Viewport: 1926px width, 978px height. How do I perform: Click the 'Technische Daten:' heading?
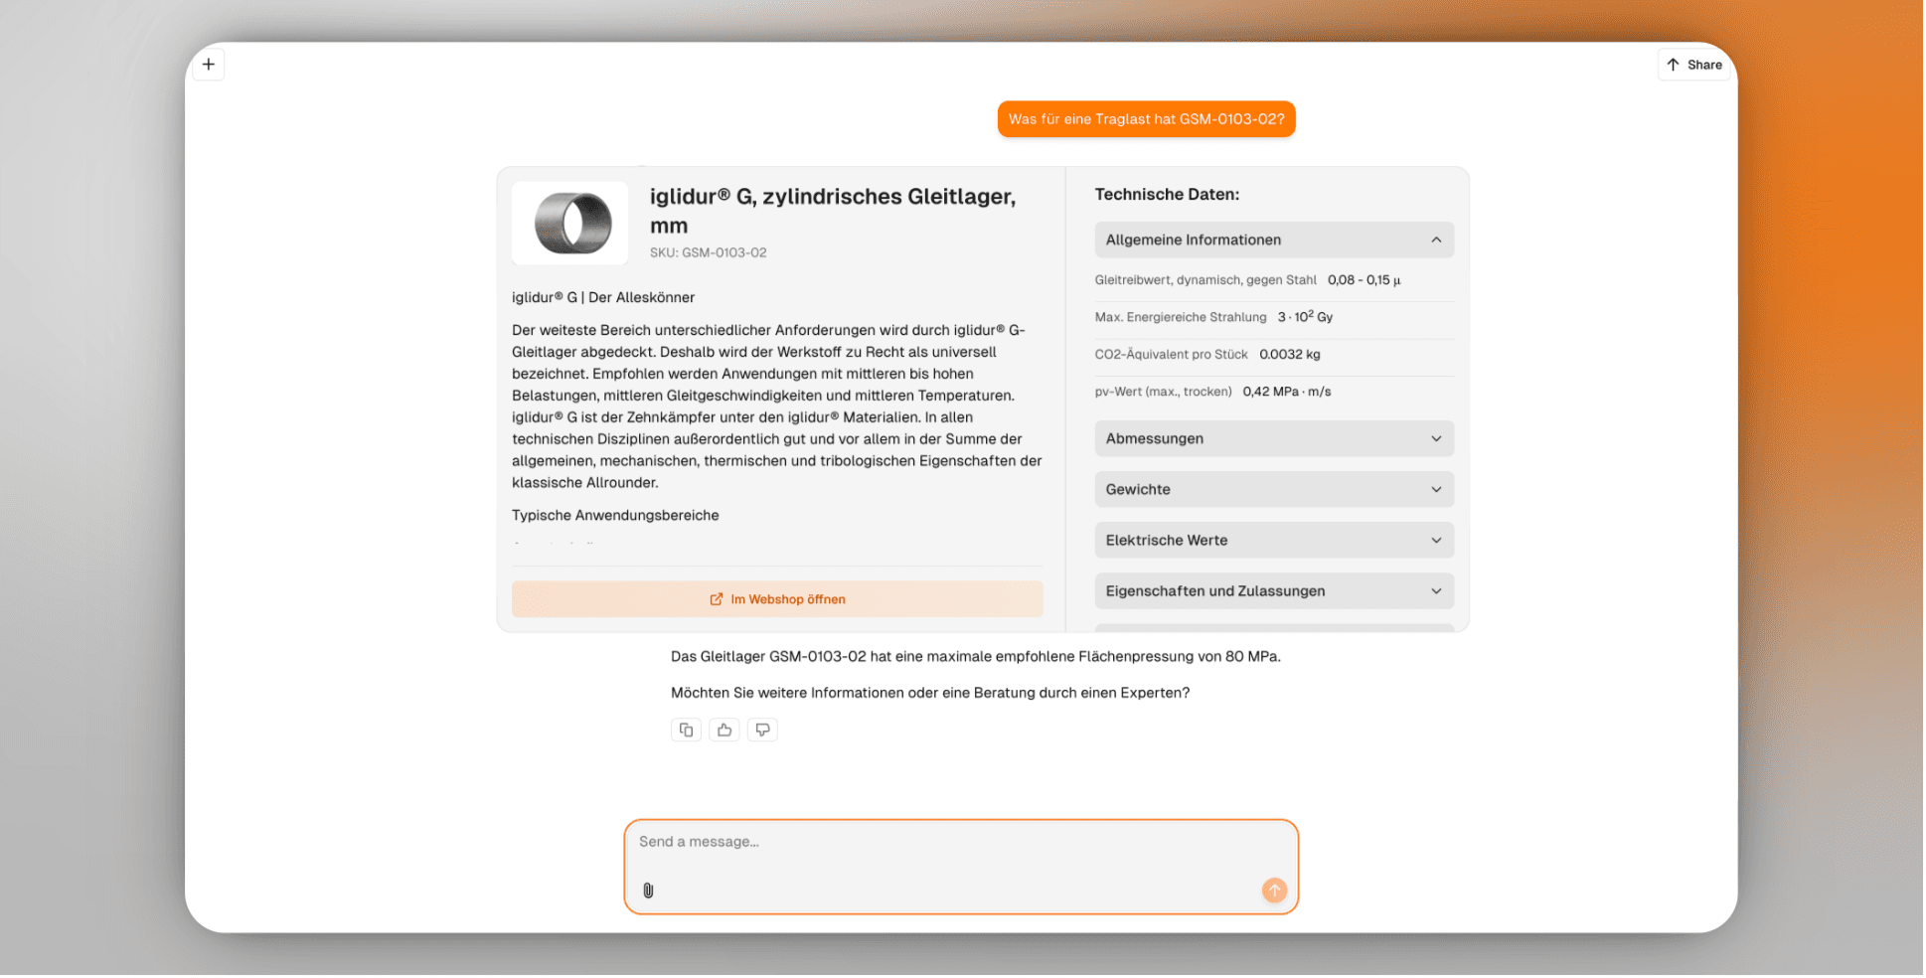(1167, 194)
